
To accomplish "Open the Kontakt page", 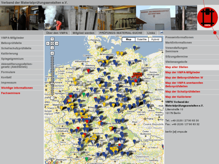I will pyautogui.click(x=22, y=77).
